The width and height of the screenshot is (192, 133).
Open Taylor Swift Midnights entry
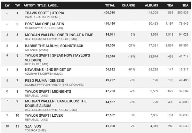tap(48, 92)
